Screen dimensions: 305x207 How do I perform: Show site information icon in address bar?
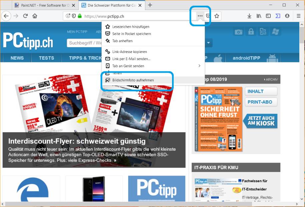coord(68,16)
